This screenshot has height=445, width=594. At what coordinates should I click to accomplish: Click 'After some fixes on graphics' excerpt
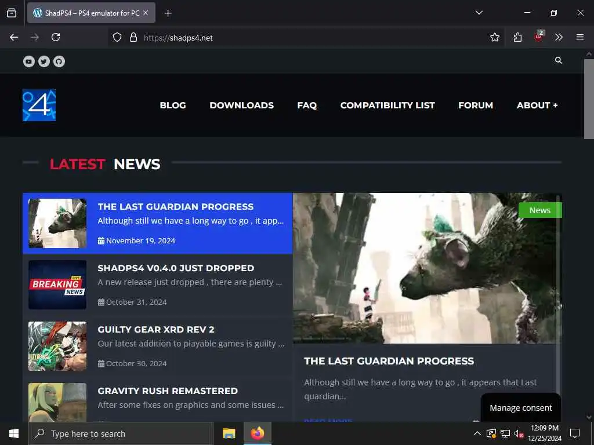191,405
